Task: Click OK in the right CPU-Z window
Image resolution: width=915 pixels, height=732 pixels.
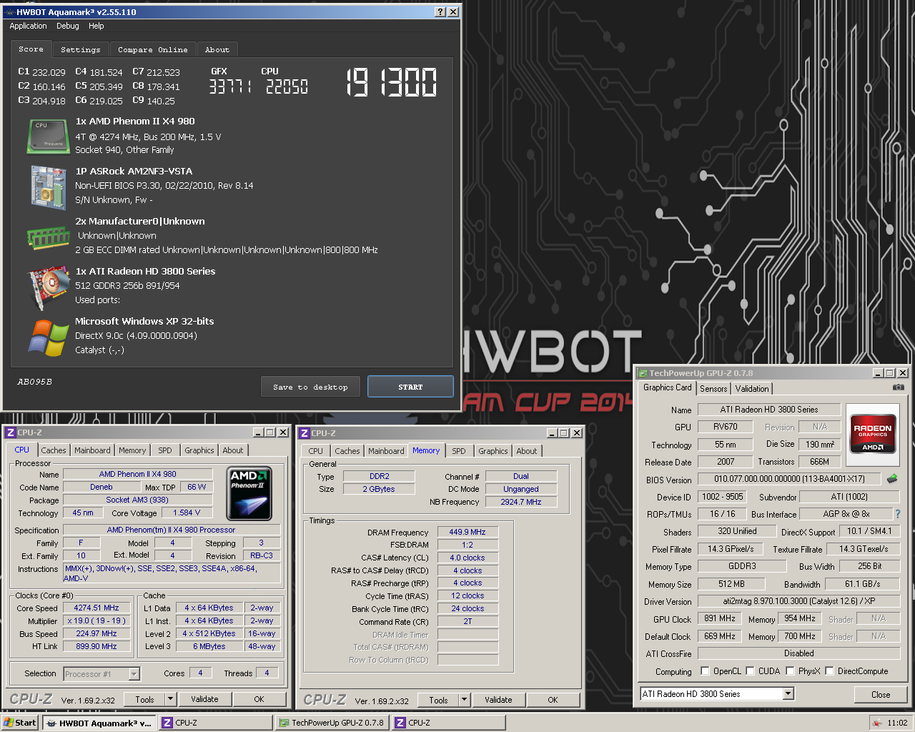Action: pyautogui.click(x=553, y=700)
